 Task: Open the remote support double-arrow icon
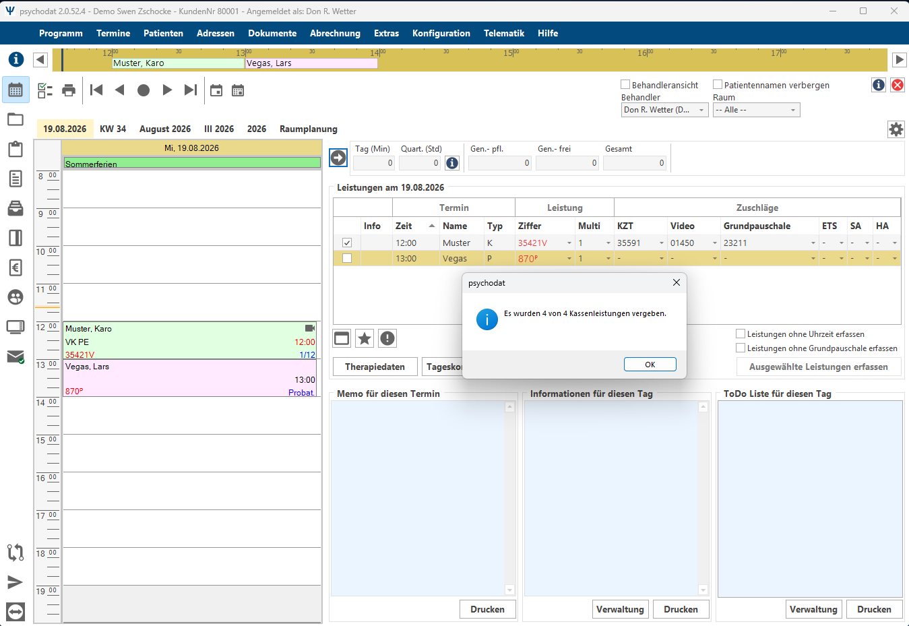pyautogui.click(x=15, y=612)
